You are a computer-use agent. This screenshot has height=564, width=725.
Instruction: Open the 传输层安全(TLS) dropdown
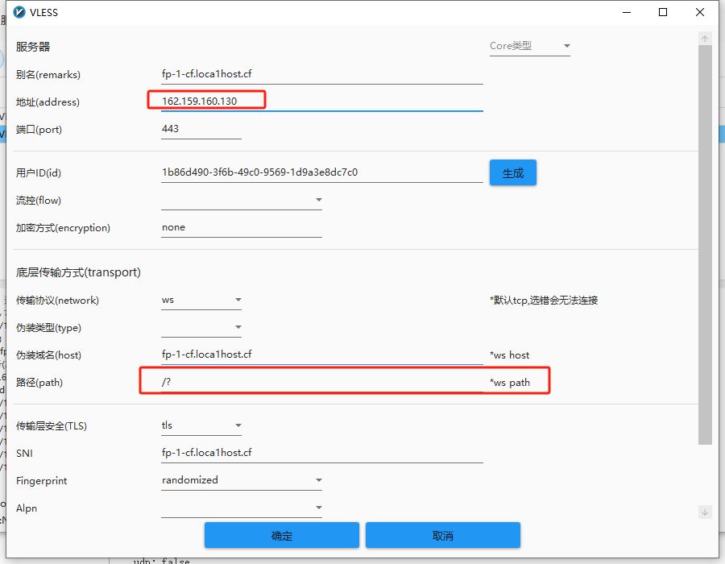point(201,425)
